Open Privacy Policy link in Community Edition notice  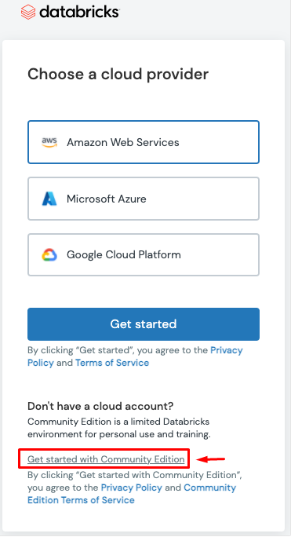[132, 488]
